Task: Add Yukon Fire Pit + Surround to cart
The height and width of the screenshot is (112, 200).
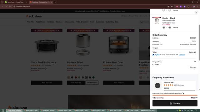Action: pyautogui.click(x=47, y=83)
